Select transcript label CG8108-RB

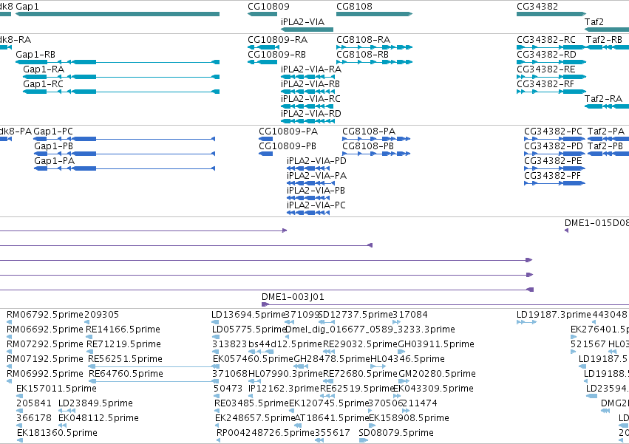[363, 54]
